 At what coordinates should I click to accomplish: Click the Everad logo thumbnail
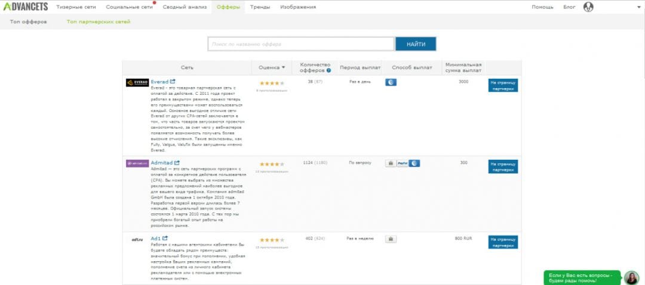(x=137, y=82)
